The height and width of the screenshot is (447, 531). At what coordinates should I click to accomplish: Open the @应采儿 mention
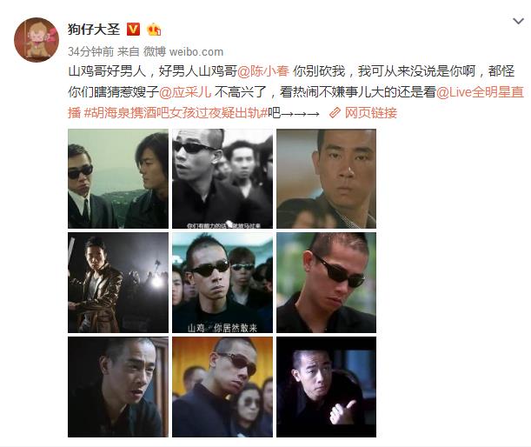[185, 92]
